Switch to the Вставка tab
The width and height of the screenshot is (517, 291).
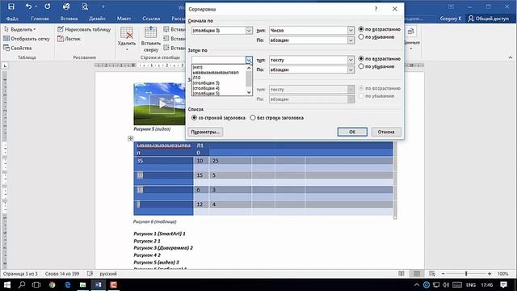(69, 19)
